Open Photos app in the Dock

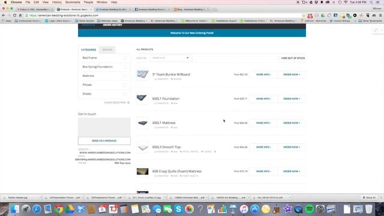pyautogui.click(x=190, y=209)
